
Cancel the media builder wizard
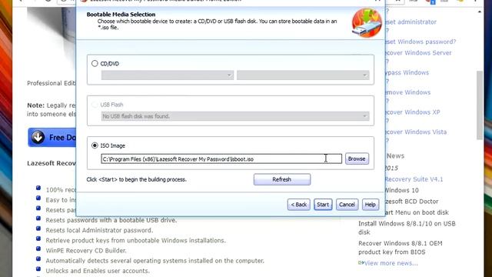coord(347,205)
